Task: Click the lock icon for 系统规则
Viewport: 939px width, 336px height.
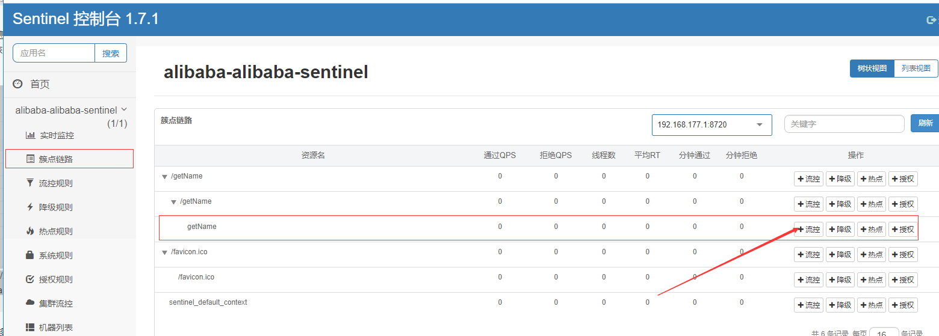Action: point(30,255)
